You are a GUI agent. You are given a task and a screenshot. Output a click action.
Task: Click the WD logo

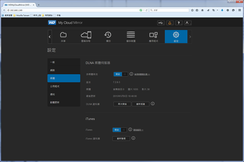coord(52,22)
